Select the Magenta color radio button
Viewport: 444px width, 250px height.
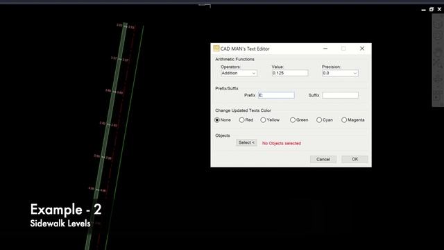tap(344, 120)
